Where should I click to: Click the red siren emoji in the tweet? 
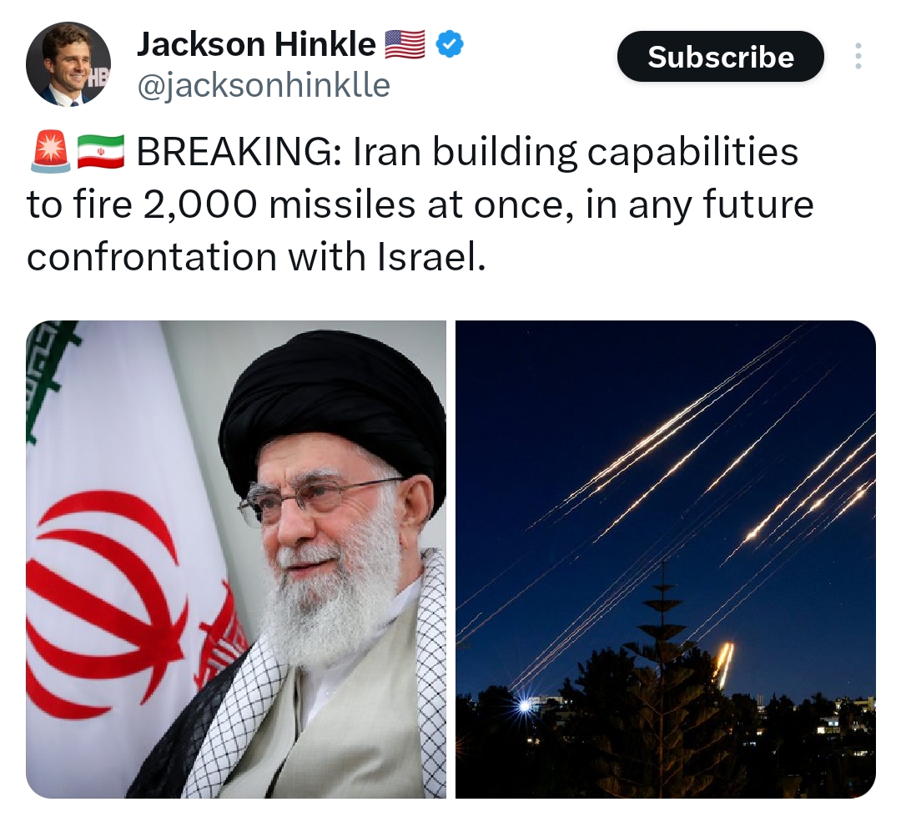click(x=50, y=152)
